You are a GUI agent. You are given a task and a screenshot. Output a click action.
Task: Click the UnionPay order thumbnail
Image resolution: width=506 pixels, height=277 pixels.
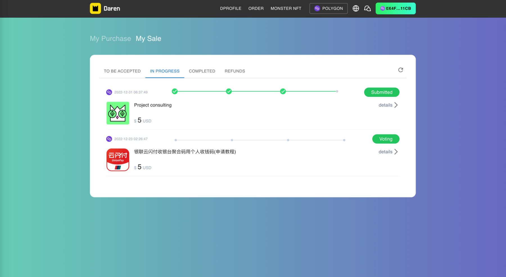click(x=118, y=160)
